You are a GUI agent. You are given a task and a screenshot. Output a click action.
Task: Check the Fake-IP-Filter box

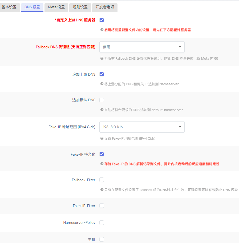click(102, 206)
